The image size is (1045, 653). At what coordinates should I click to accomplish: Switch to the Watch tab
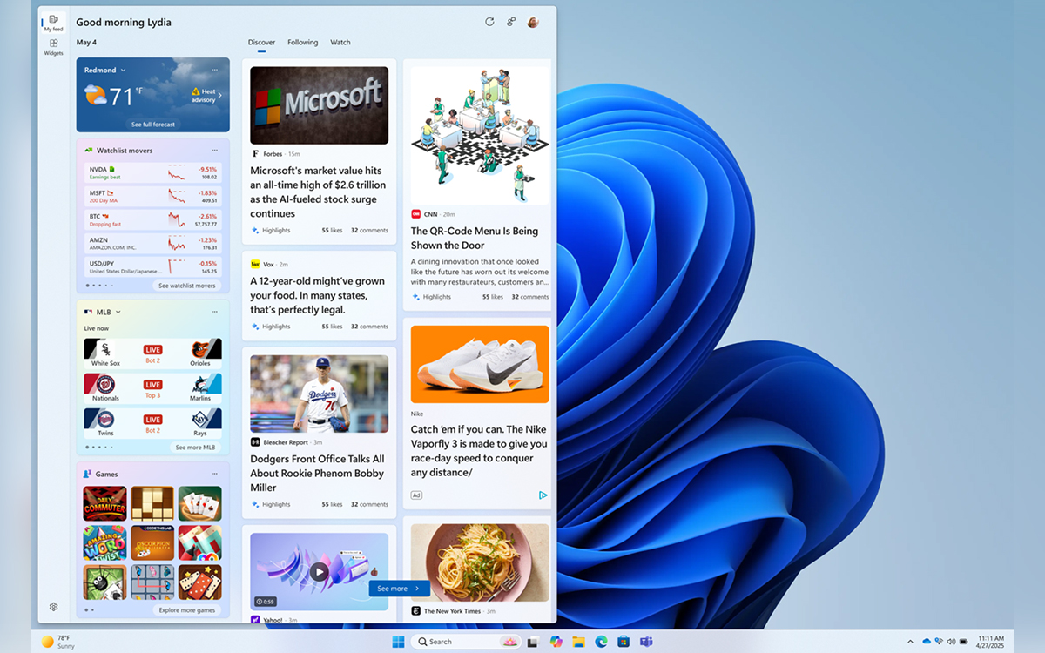[x=340, y=42]
